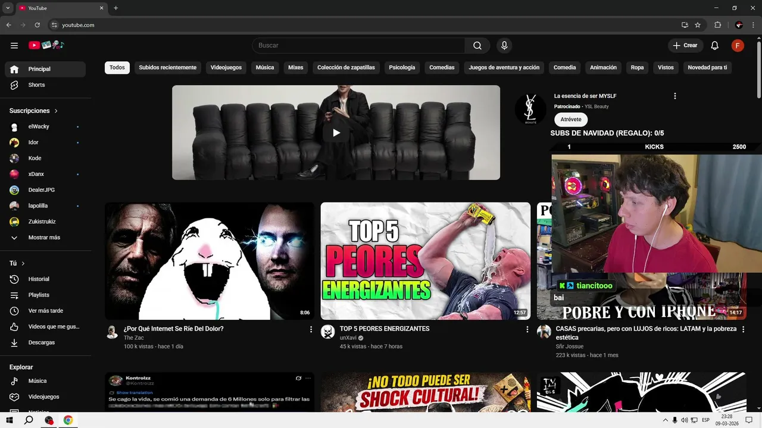Open Zukistrukiz subscription channel
The image size is (762, 428).
[x=45, y=222]
